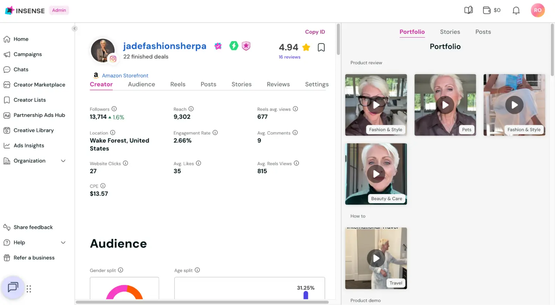Click the Refer a business gift icon
Image resolution: width=555 pixels, height=305 pixels.
tap(7, 258)
